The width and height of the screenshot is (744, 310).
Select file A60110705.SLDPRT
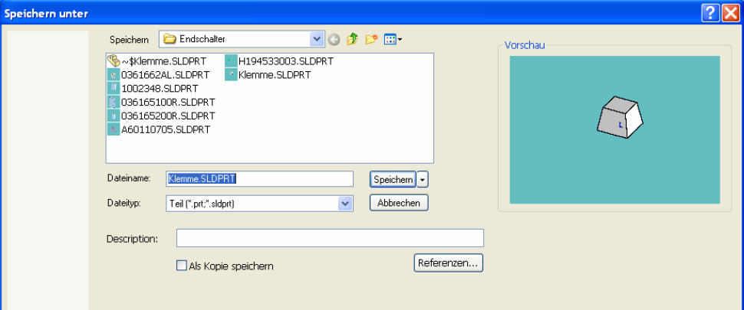click(x=166, y=129)
